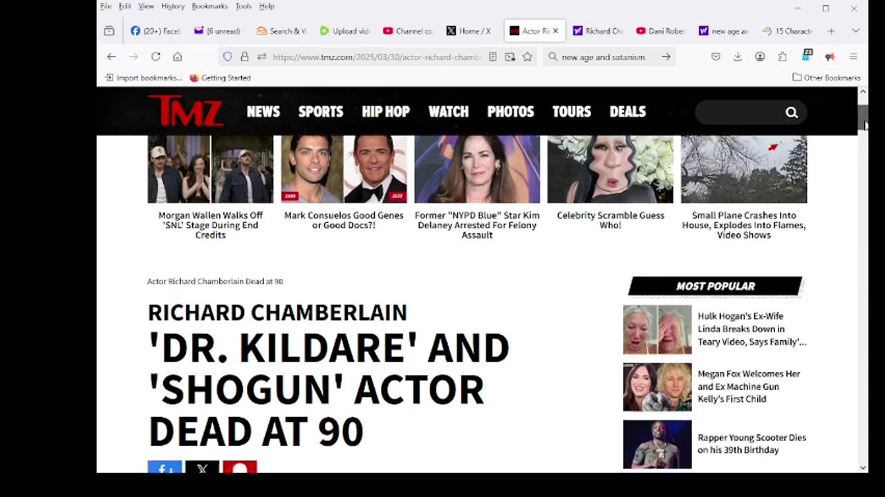Open a new browser tab

point(831,31)
